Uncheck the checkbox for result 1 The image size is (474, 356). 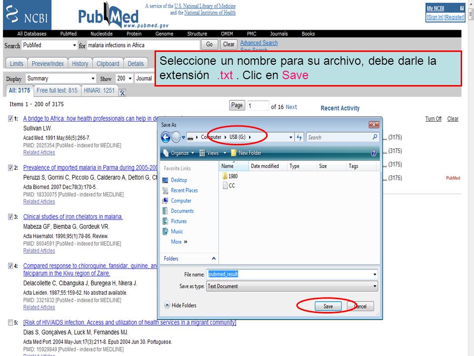point(10,119)
